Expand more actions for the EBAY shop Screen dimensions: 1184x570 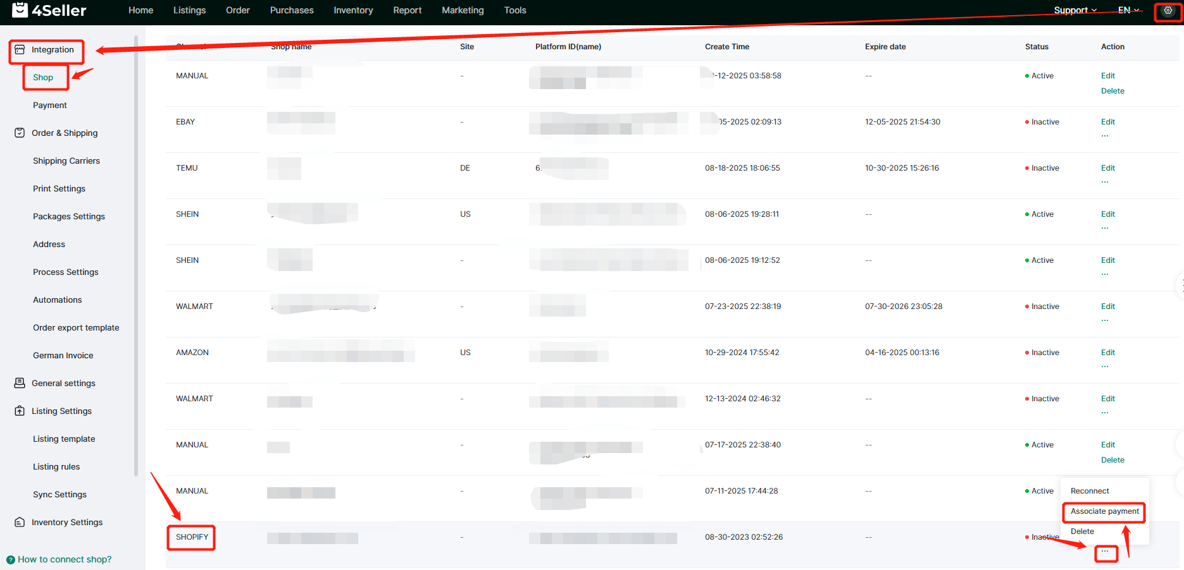point(1104,136)
